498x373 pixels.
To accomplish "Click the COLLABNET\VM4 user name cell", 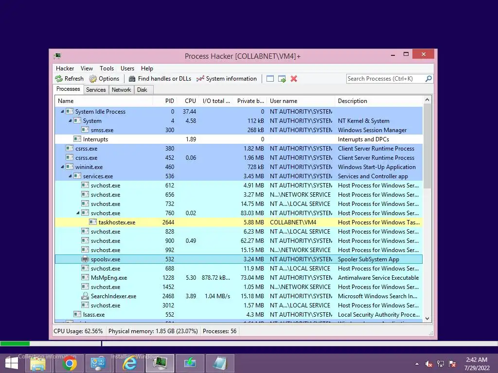I will tap(293, 222).
